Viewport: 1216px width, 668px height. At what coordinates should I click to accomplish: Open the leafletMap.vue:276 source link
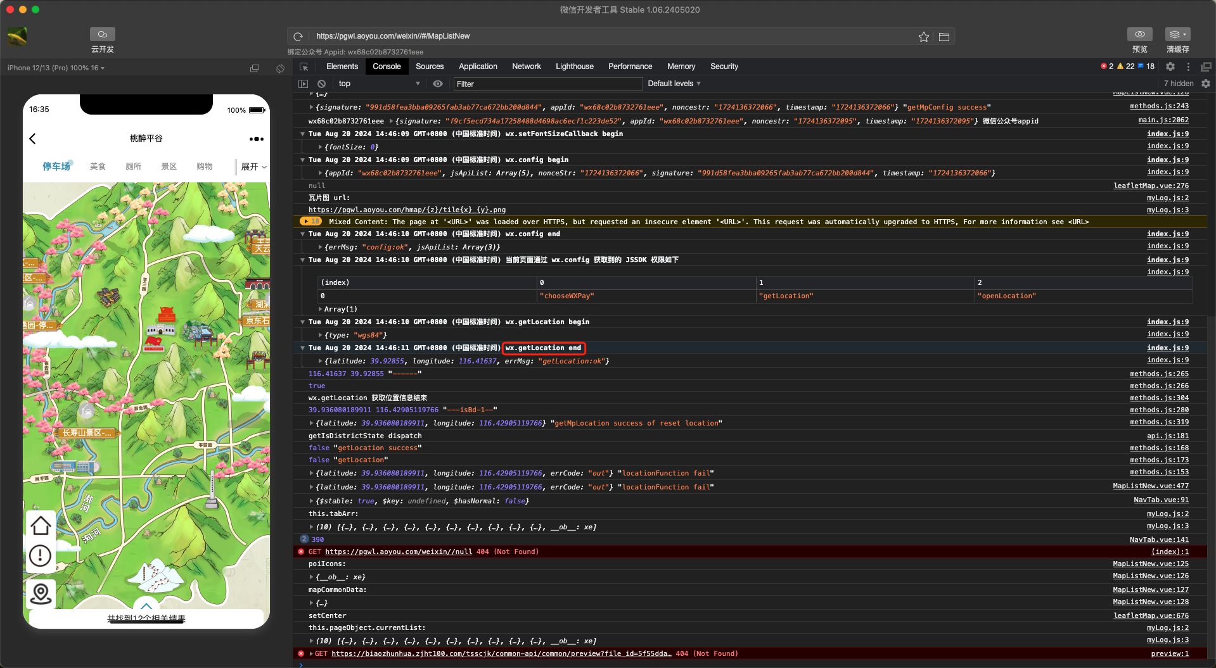click(x=1151, y=186)
